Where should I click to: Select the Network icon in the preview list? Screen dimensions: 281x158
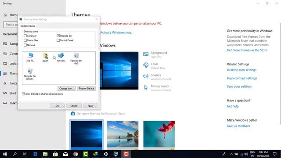click(x=61, y=57)
